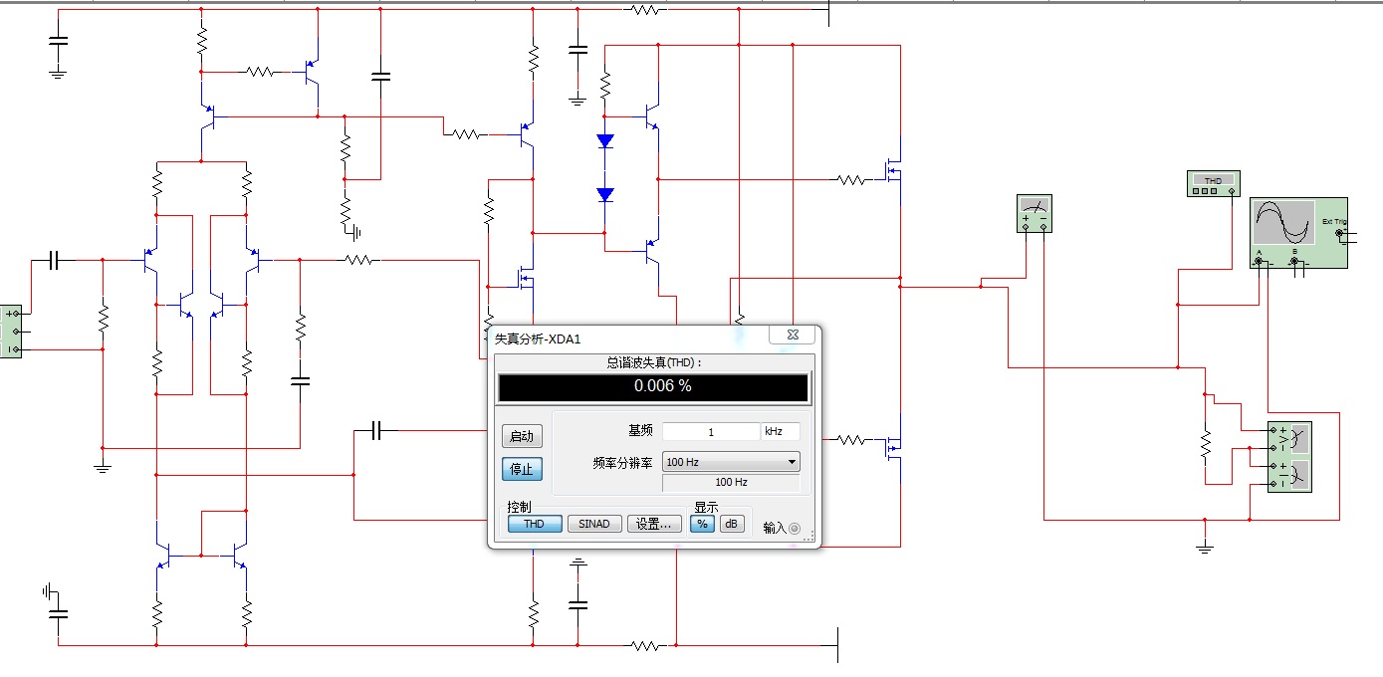Select the upper output MOSFET at right
1383x677 pixels.
coord(893,169)
